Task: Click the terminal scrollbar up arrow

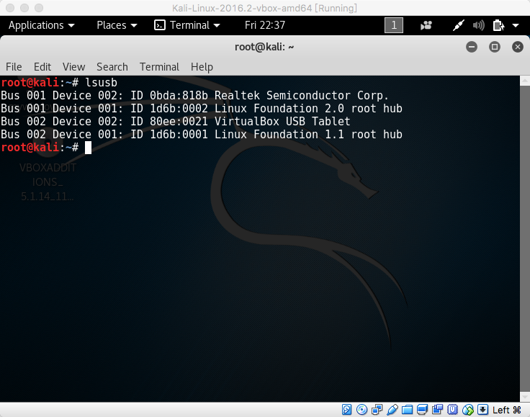Action: point(524,81)
